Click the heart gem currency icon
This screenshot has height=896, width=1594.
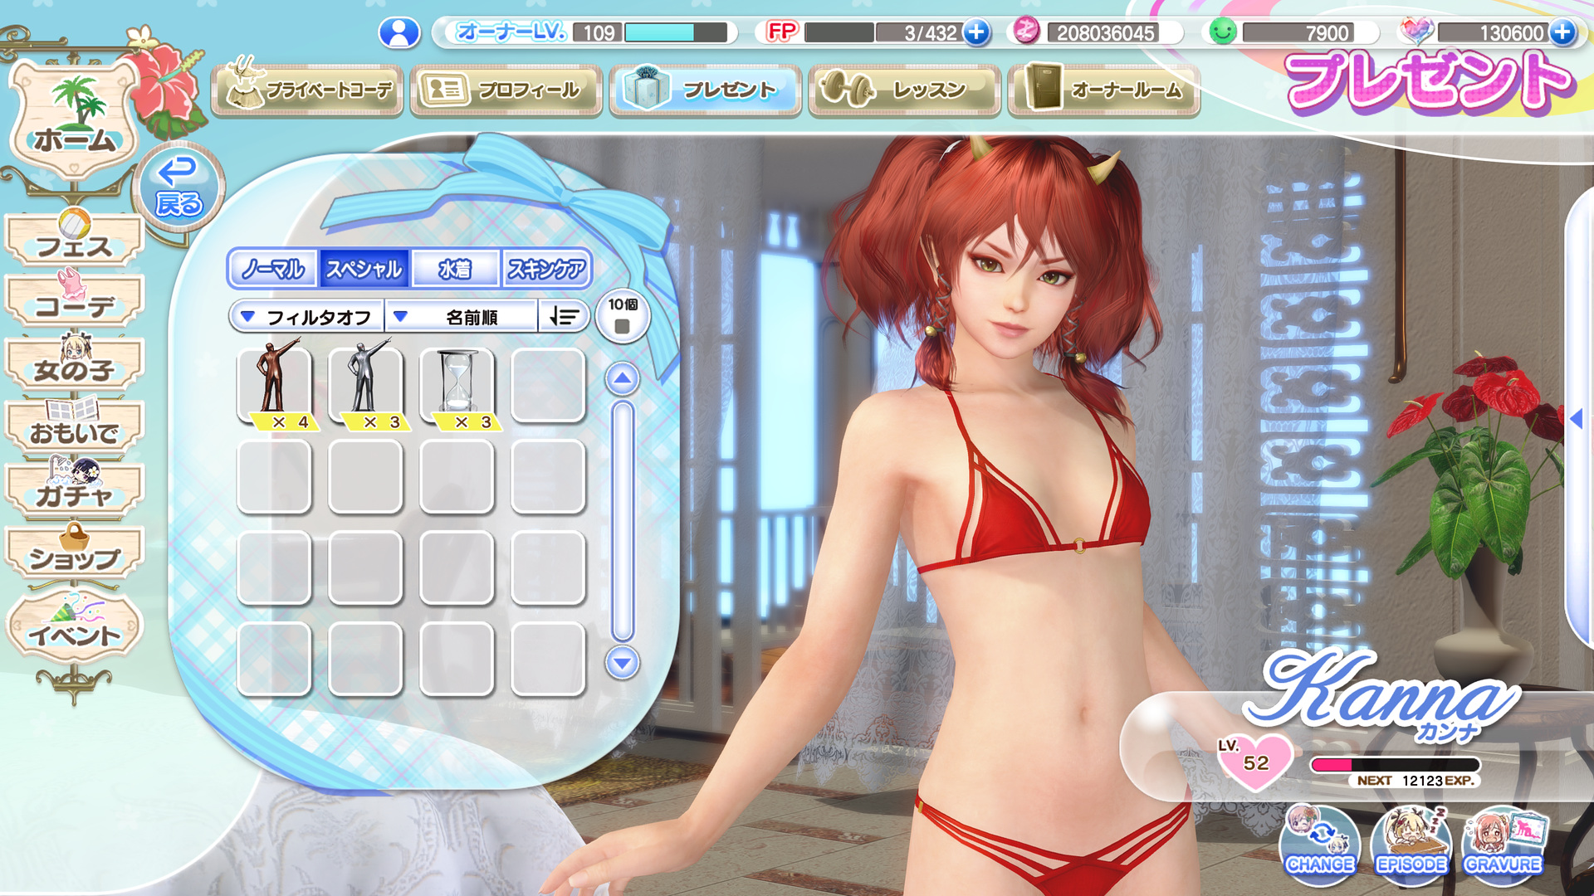click(1416, 32)
